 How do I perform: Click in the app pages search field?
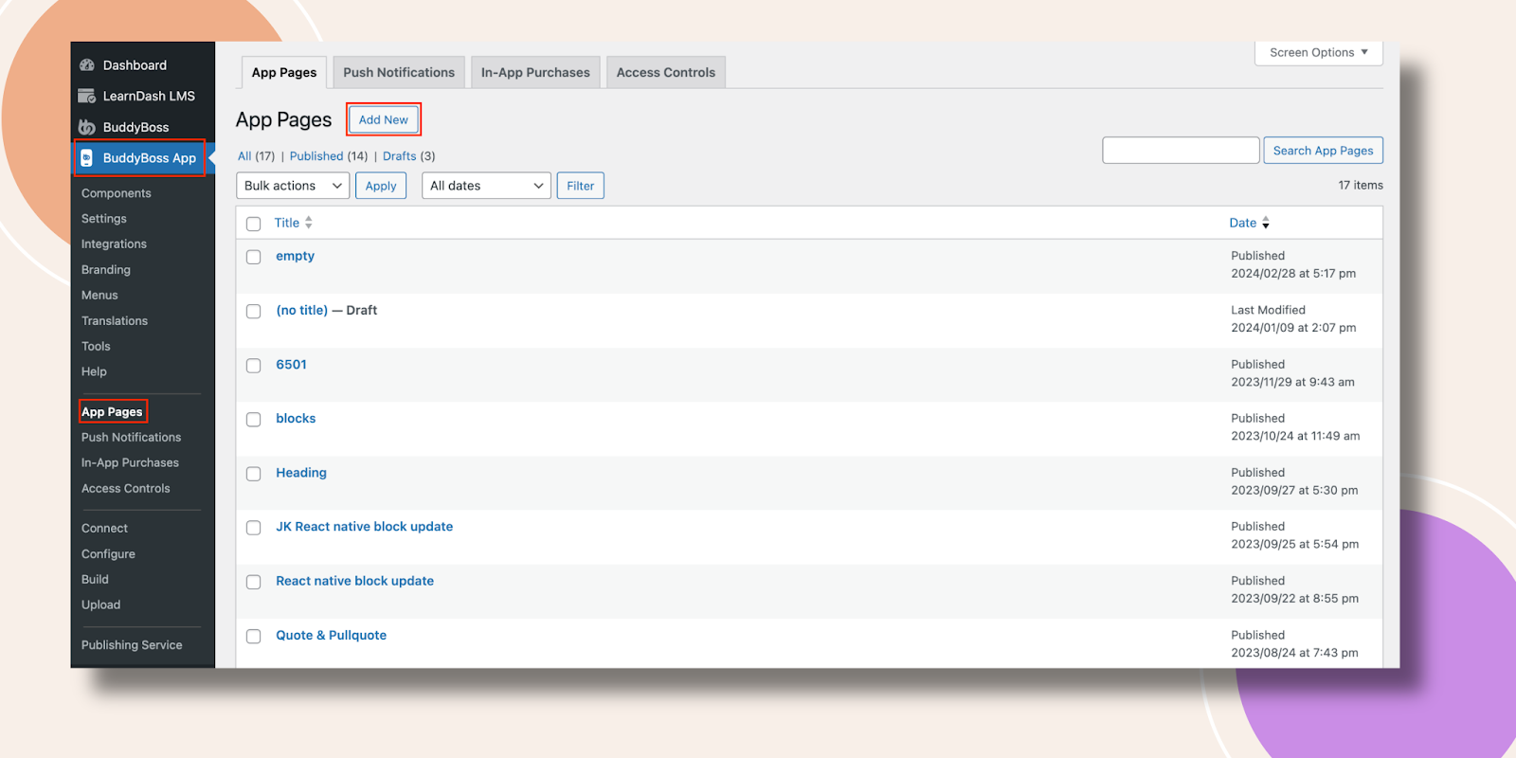(x=1181, y=151)
